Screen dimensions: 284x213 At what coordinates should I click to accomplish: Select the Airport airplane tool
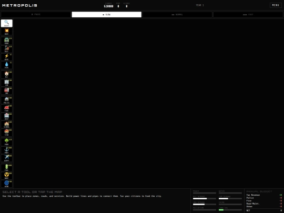[x=7, y=158]
